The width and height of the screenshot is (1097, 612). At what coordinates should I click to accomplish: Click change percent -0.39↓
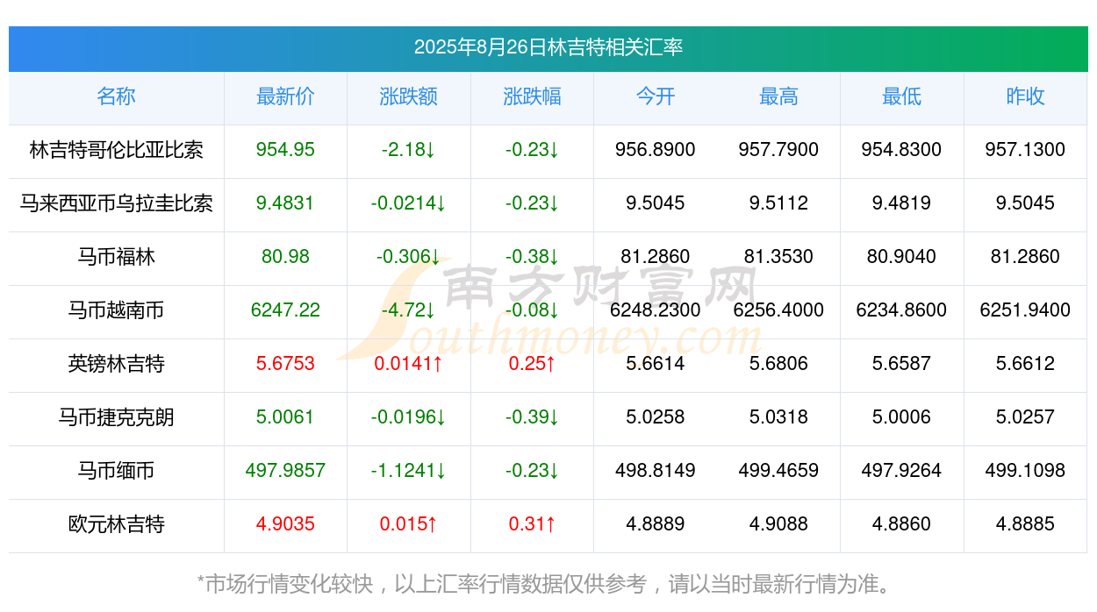[x=532, y=417]
